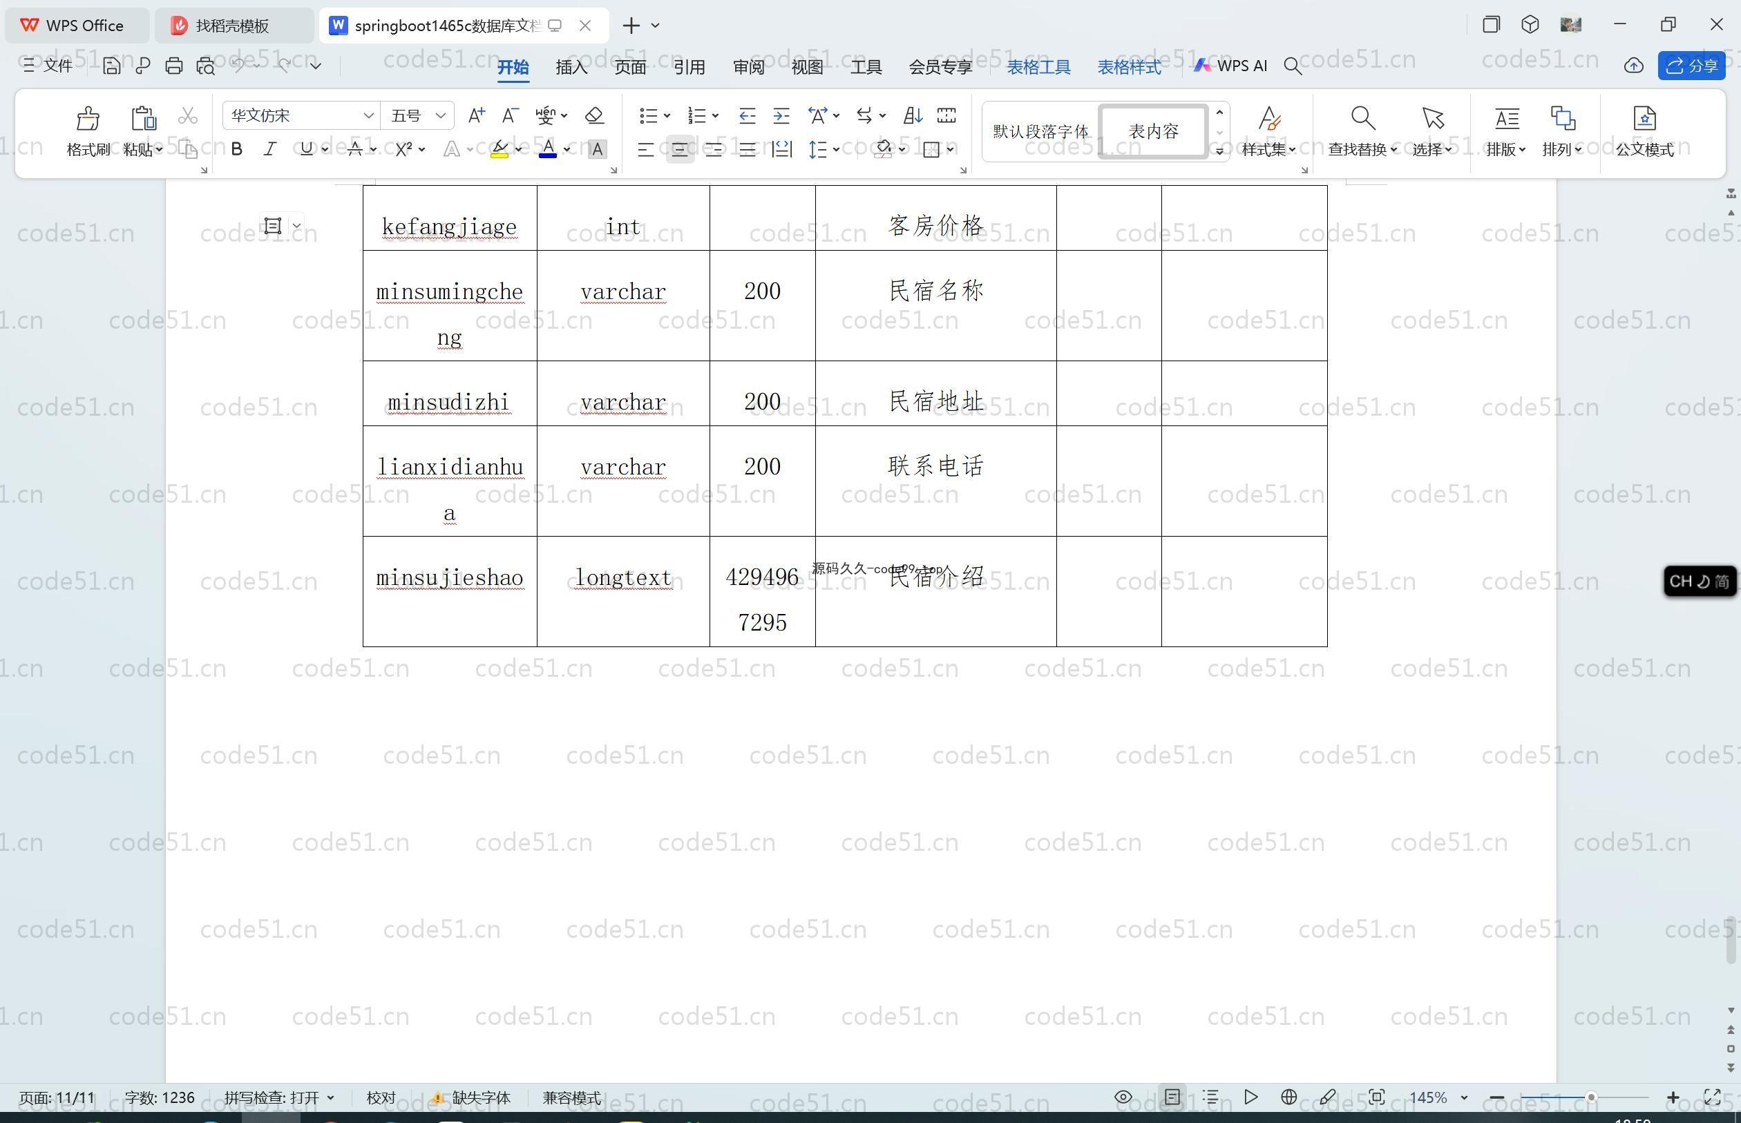Click the Clear Formatting eraser icon
This screenshot has width=1741, height=1123.
click(594, 115)
